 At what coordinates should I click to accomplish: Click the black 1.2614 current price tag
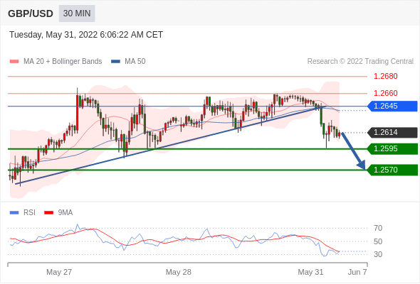point(392,132)
